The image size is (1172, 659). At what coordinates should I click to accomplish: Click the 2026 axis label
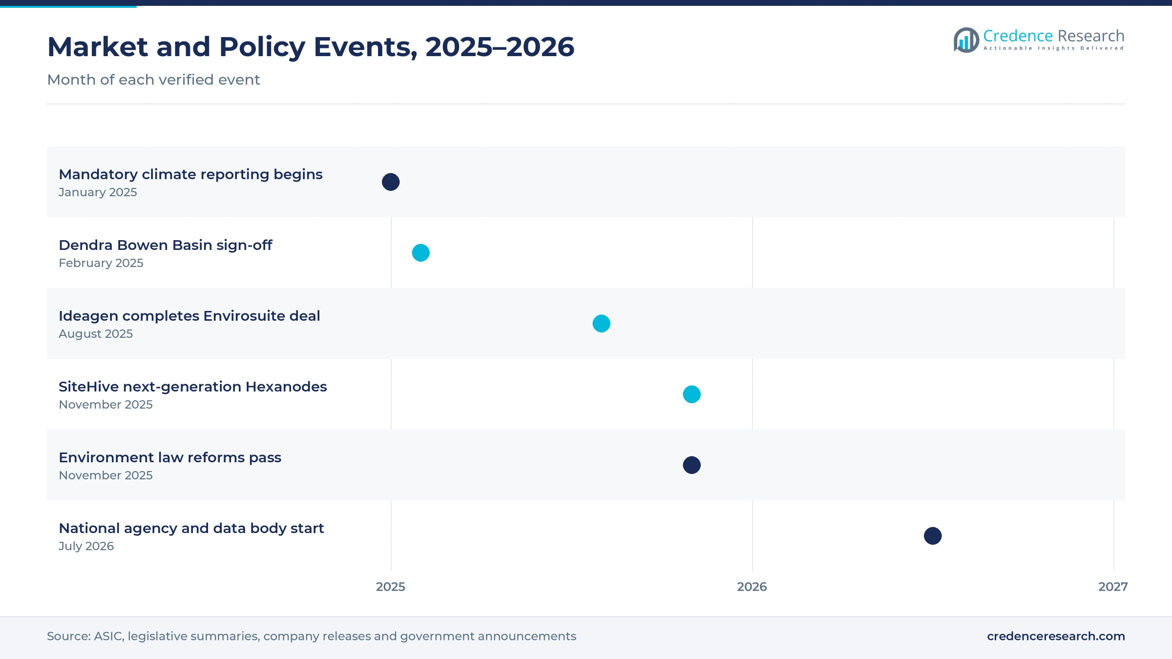coord(752,587)
